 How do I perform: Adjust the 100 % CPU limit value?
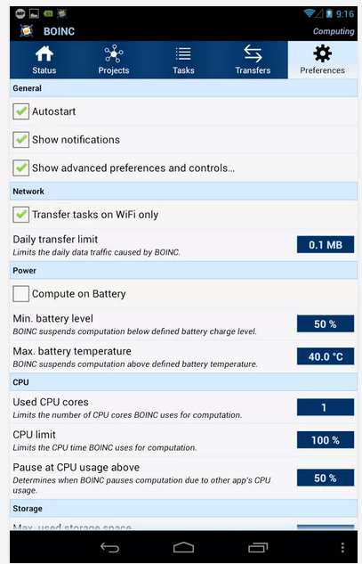(x=326, y=439)
